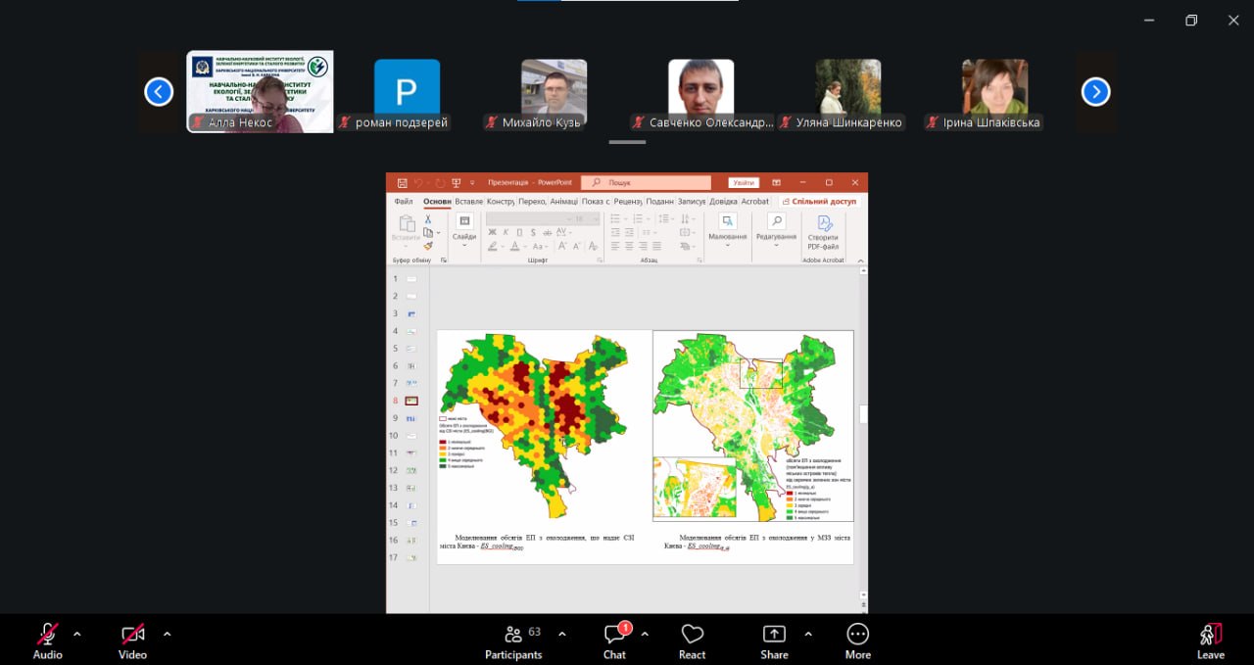Toggle strikethrough formatting
1254x665 pixels.
pos(548,232)
